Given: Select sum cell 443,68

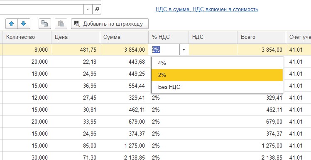Looking at the screenshot, I should 124,62.
